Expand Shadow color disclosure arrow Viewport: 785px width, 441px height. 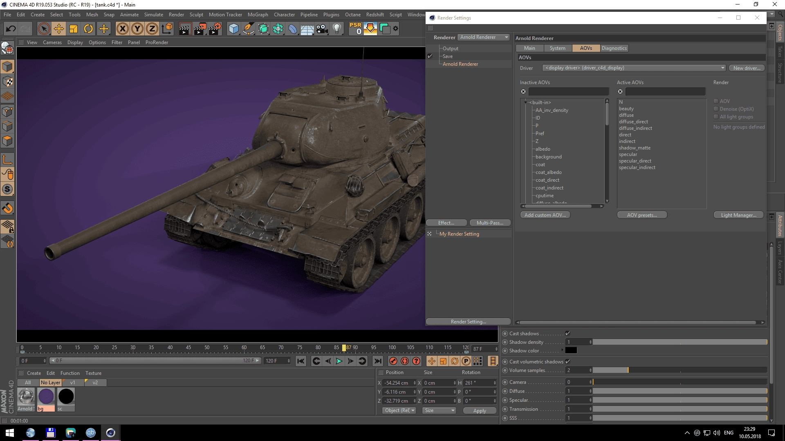563,350
